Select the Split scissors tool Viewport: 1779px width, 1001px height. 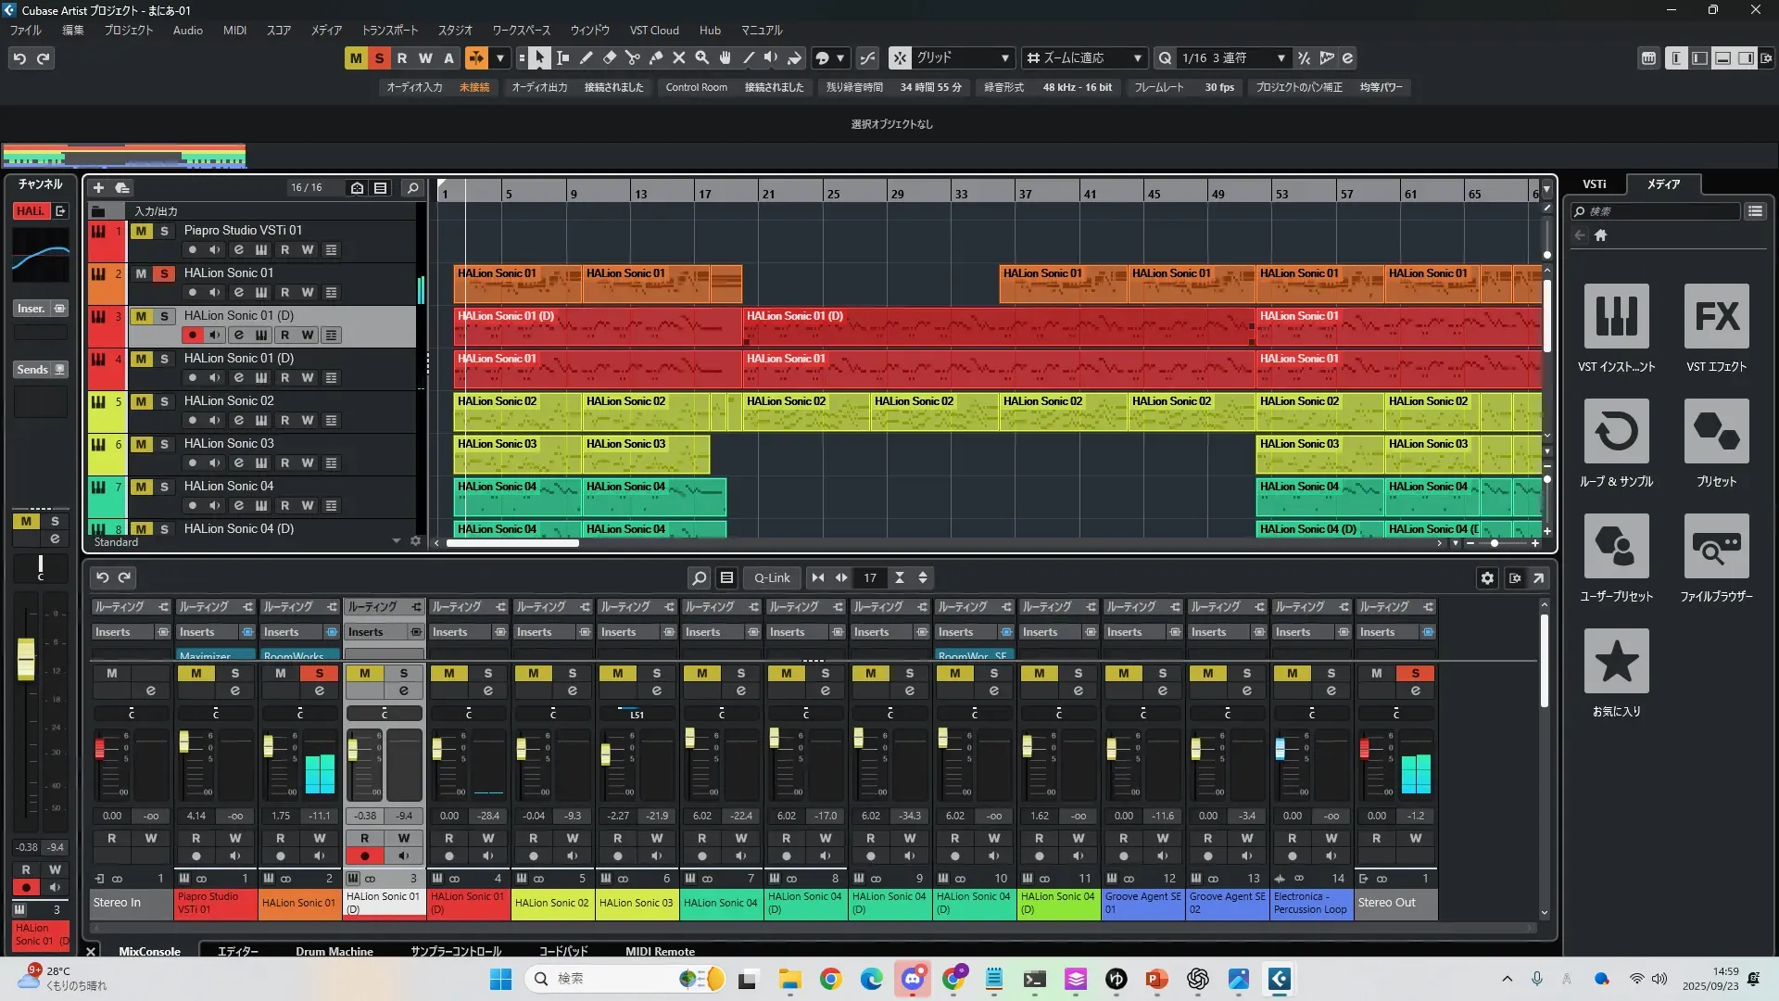pos(633,58)
